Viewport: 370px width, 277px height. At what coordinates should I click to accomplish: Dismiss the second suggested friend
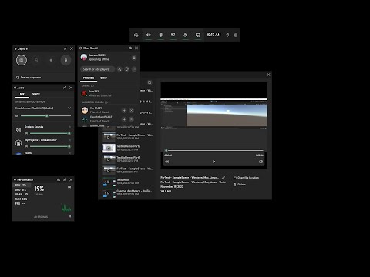(x=131, y=119)
